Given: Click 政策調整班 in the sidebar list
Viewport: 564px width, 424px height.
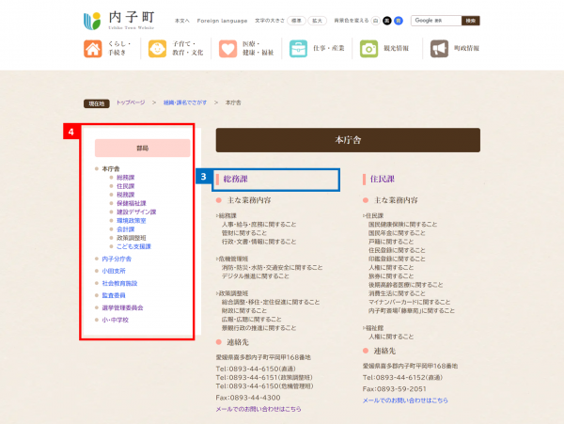Looking at the screenshot, I should pyautogui.click(x=132, y=238).
